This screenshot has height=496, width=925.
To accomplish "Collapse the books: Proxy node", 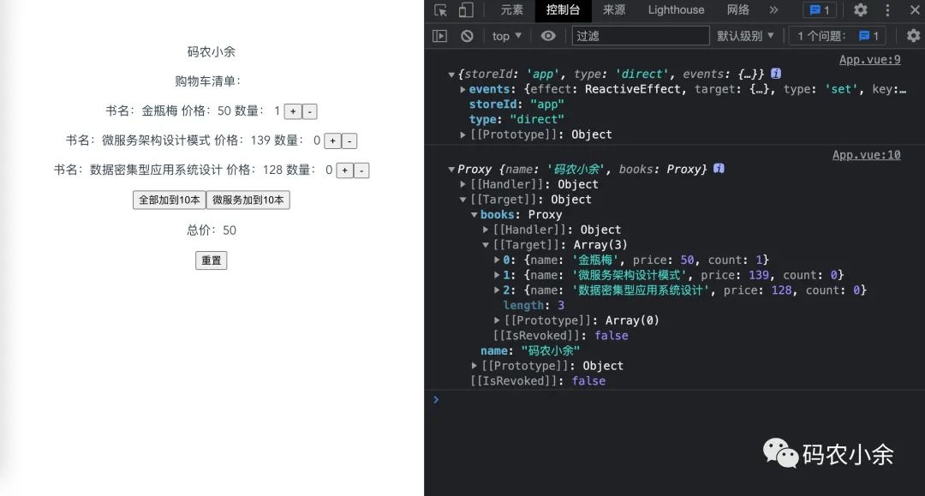I will (x=474, y=215).
